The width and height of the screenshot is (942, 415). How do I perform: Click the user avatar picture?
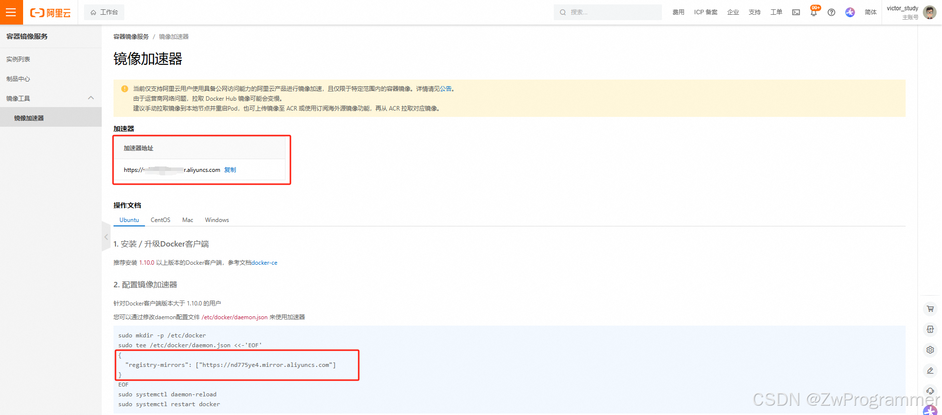point(930,12)
